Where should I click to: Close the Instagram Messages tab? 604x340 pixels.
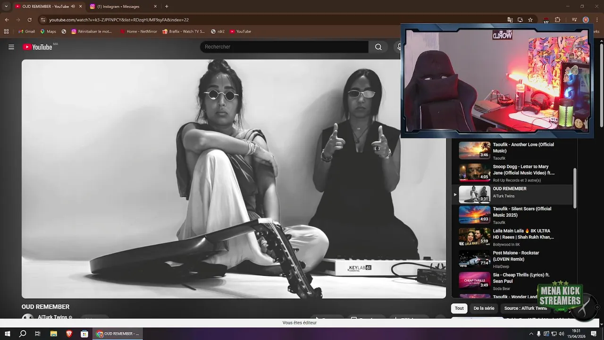point(155,7)
